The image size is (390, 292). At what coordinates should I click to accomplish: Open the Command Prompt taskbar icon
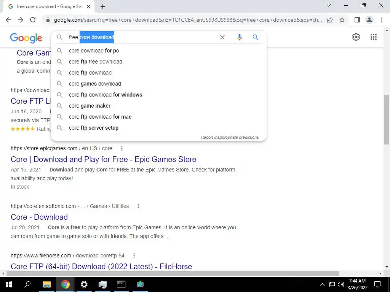121,284
